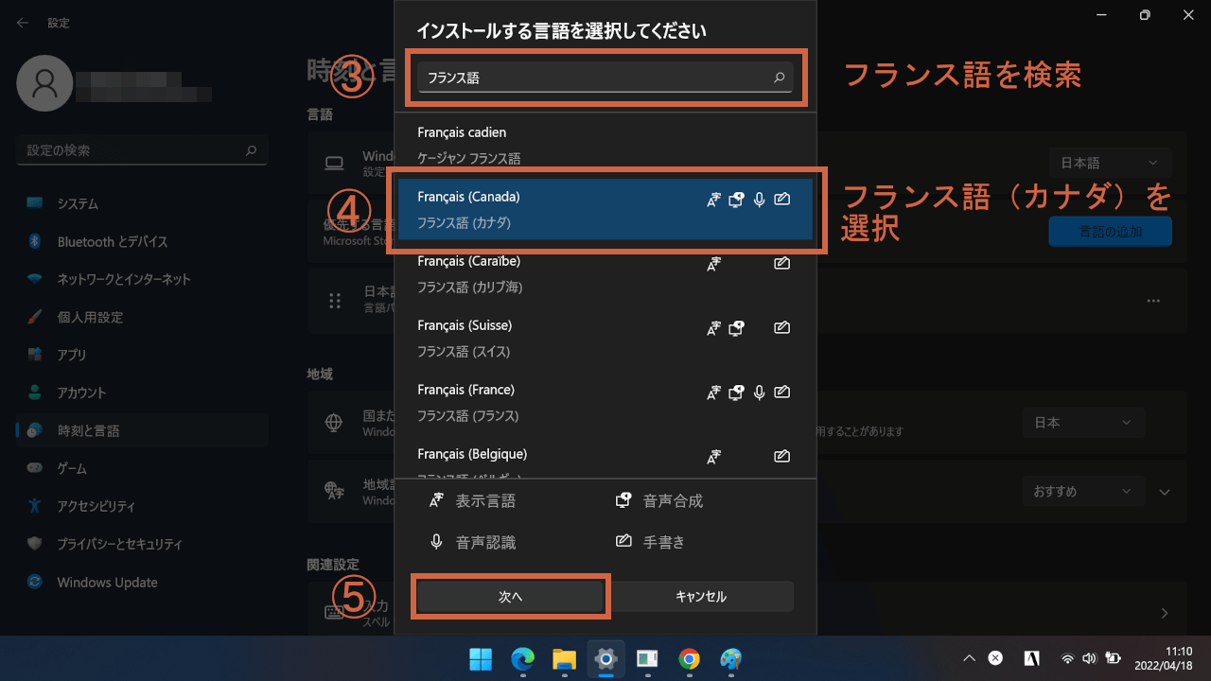Click the 音声認識 legend microphone icon

point(436,542)
